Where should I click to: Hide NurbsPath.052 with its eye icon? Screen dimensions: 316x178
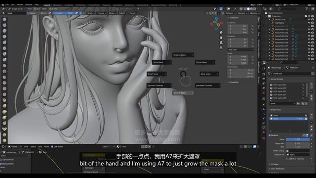click(309, 30)
